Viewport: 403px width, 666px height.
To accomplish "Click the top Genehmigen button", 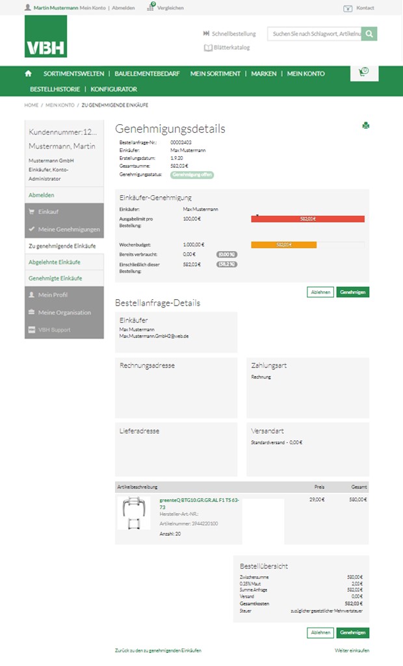I will 353,292.
